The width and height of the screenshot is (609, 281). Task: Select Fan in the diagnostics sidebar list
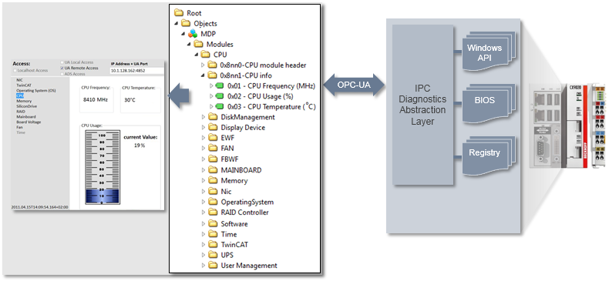tap(19, 127)
